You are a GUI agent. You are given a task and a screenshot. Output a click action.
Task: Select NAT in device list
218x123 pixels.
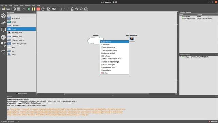[x=21, y=47]
